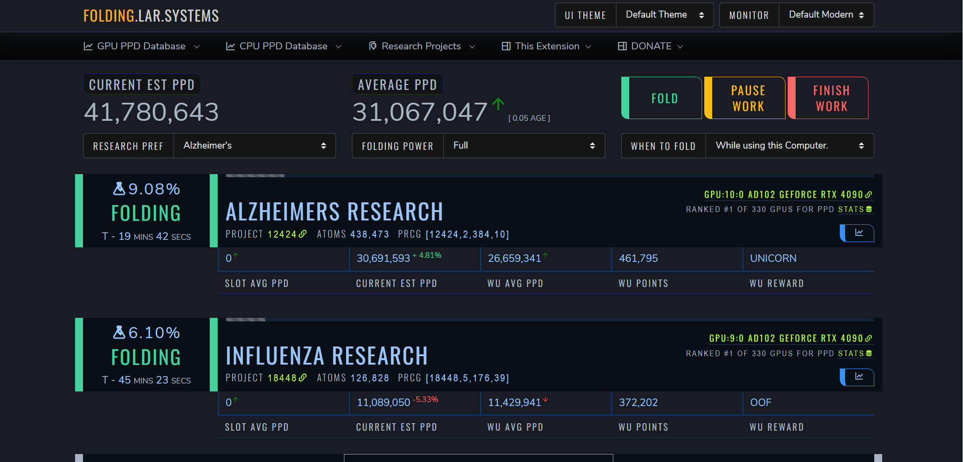Click INFLUENZA RESEARCH title
Screen dimensions: 963x462
point(327,356)
